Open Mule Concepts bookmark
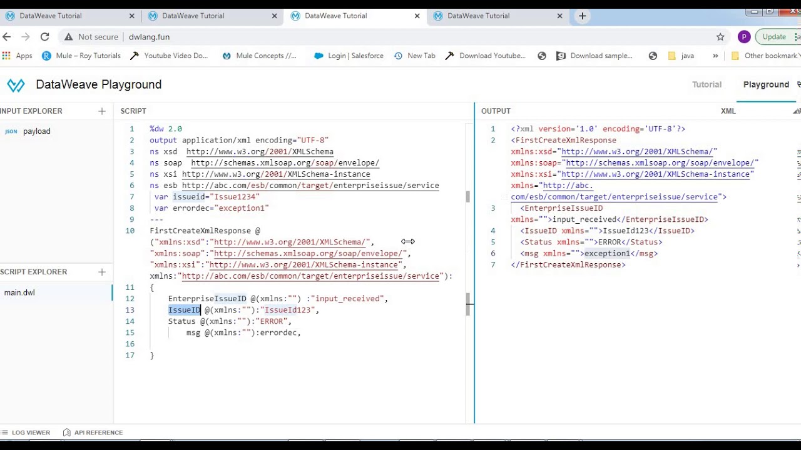 point(260,56)
